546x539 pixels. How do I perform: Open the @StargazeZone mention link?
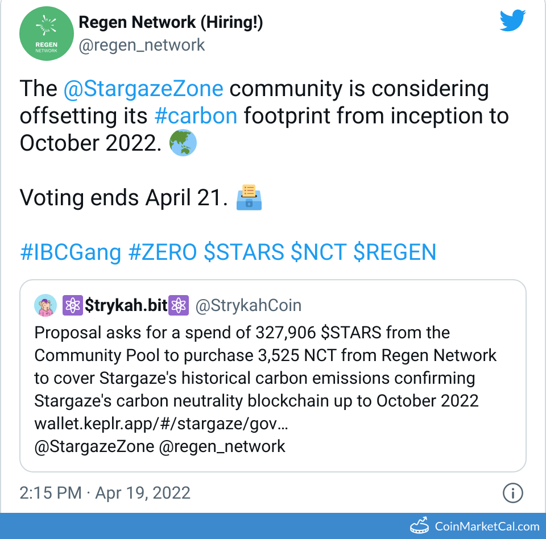(x=143, y=89)
